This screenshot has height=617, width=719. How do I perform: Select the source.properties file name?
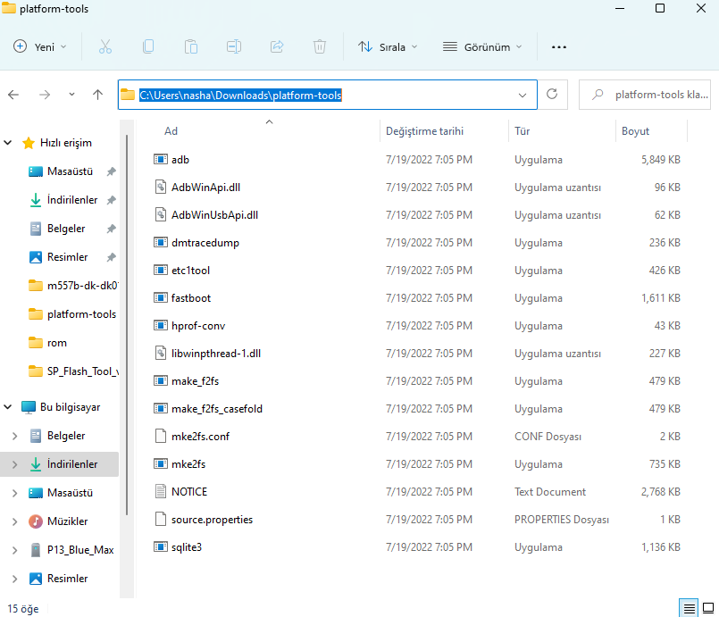[212, 520]
